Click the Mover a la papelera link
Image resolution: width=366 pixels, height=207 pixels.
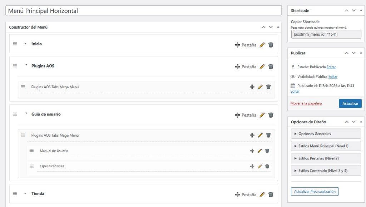(x=306, y=103)
